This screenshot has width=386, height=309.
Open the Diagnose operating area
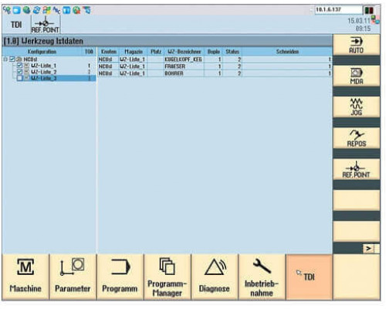pyautogui.click(x=215, y=277)
